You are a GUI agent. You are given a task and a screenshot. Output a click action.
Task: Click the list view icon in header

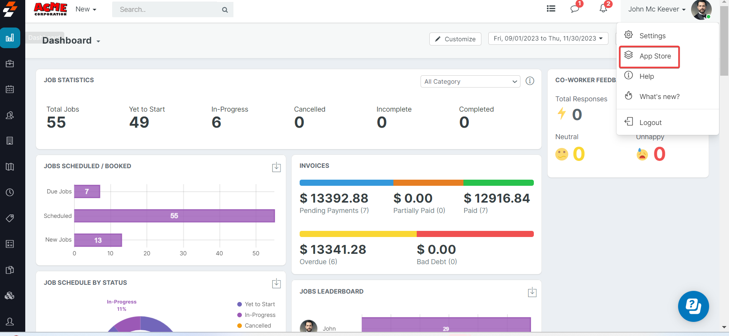coord(551,9)
